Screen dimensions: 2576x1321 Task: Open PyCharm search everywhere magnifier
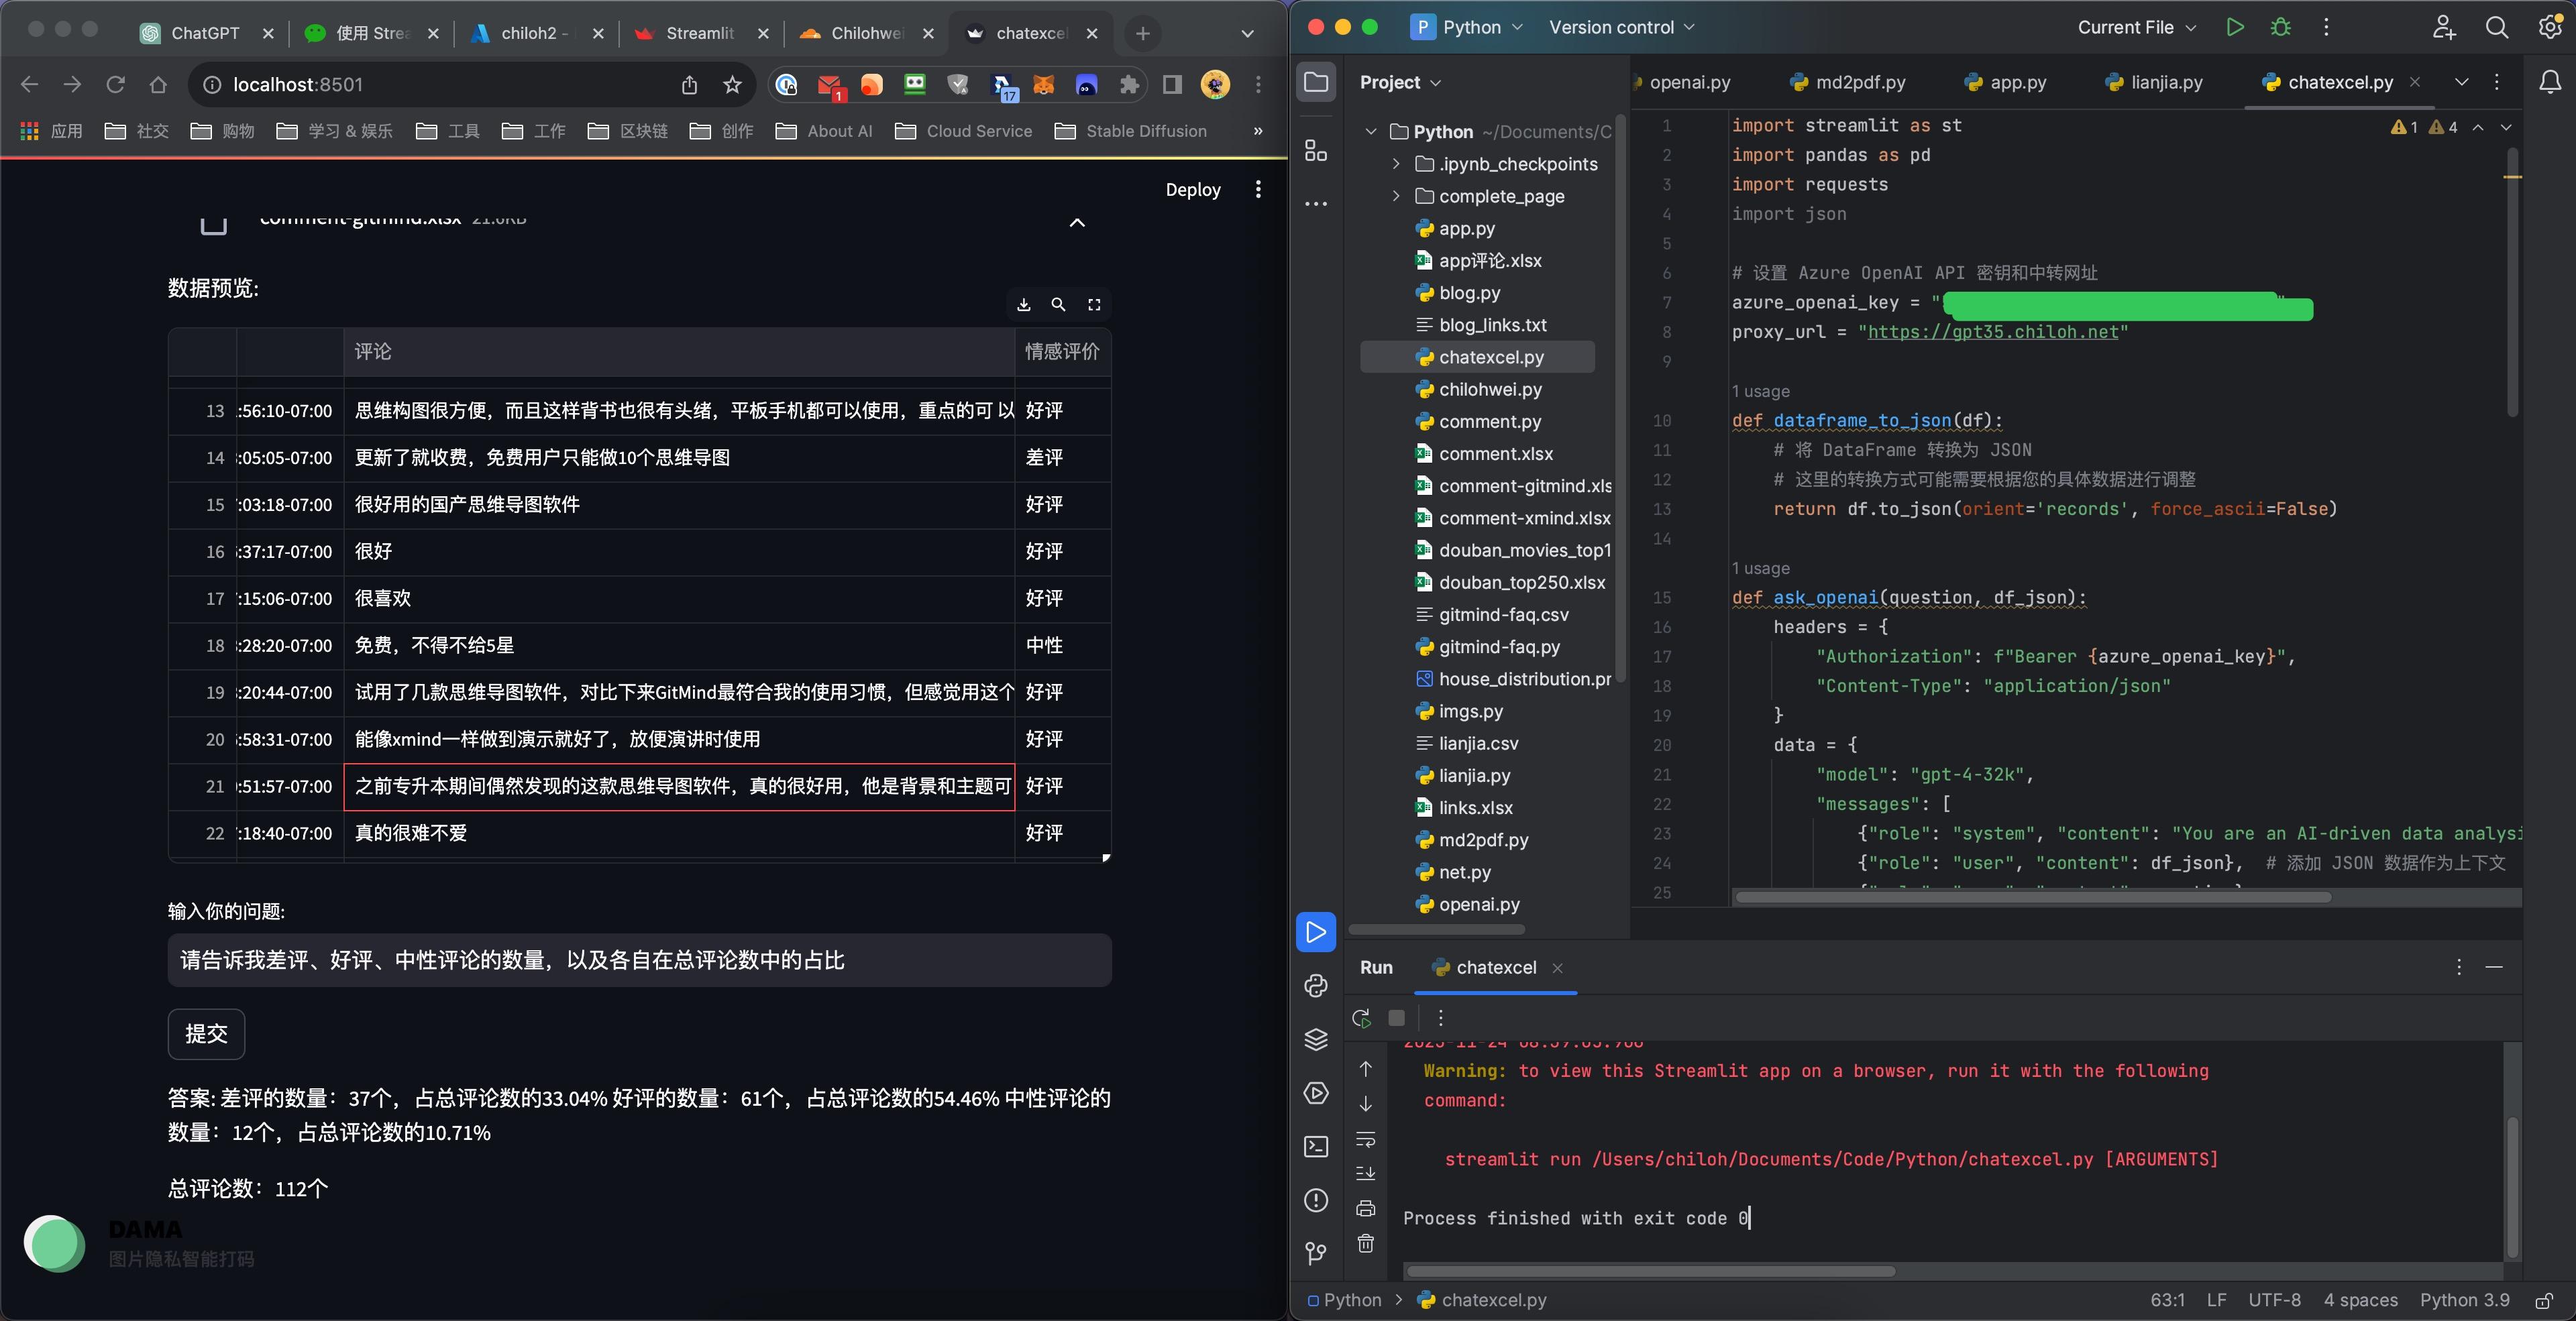click(2497, 28)
